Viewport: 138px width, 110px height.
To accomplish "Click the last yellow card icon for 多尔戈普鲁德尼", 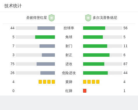I will (x=98, y=82).
